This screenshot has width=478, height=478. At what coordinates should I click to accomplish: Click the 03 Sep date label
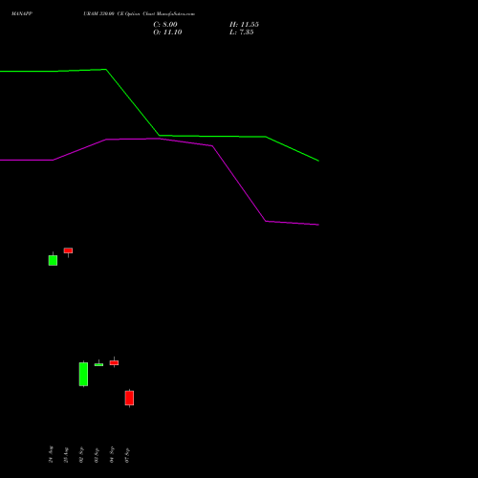point(97,455)
